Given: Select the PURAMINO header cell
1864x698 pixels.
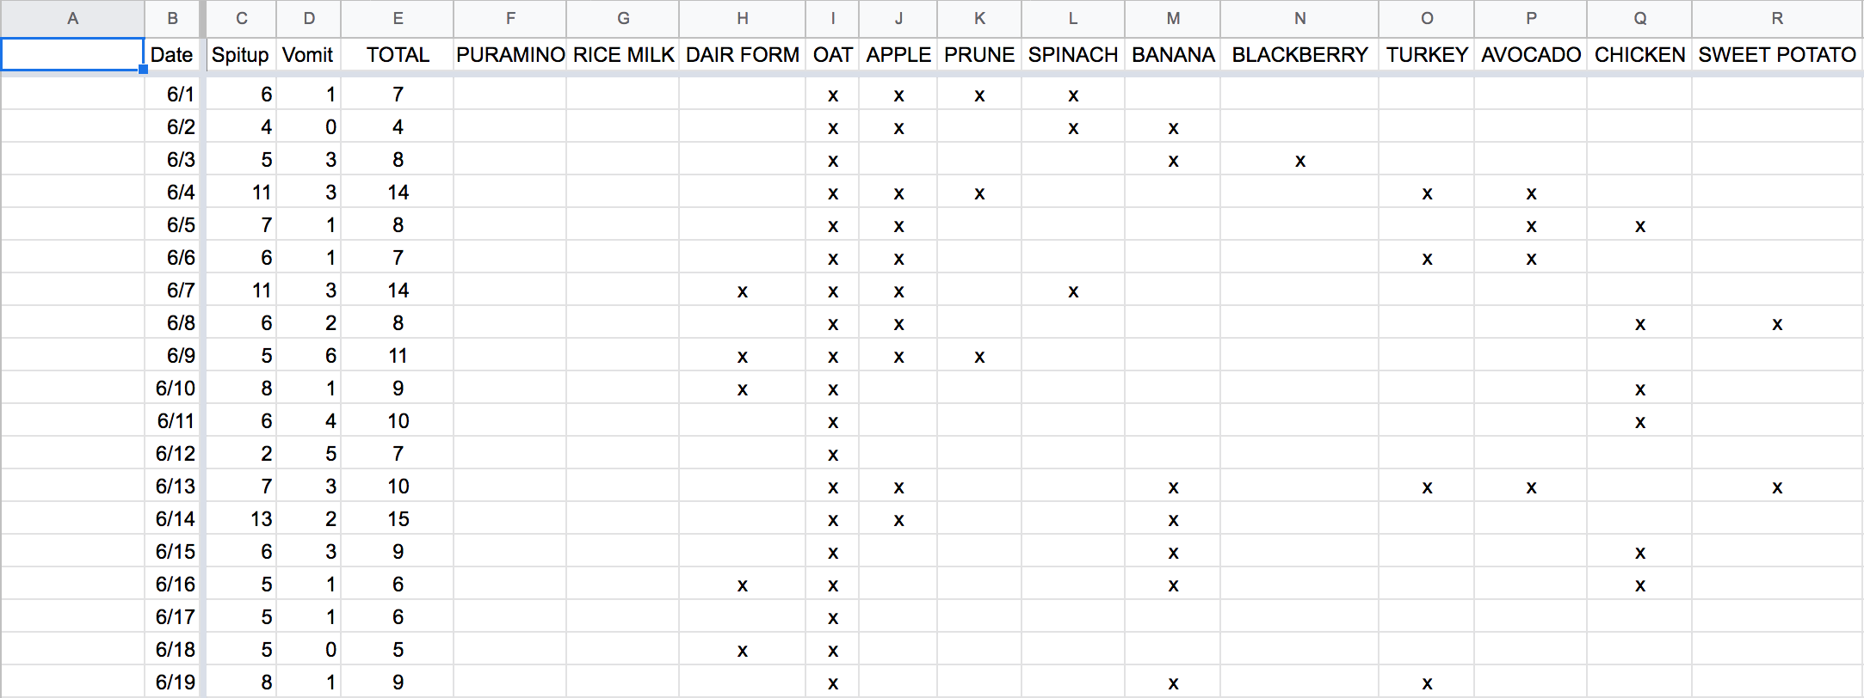Looking at the screenshot, I should (509, 55).
